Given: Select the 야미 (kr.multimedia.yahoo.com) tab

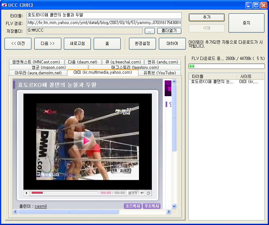Looking at the screenshot, I should 103,72.
